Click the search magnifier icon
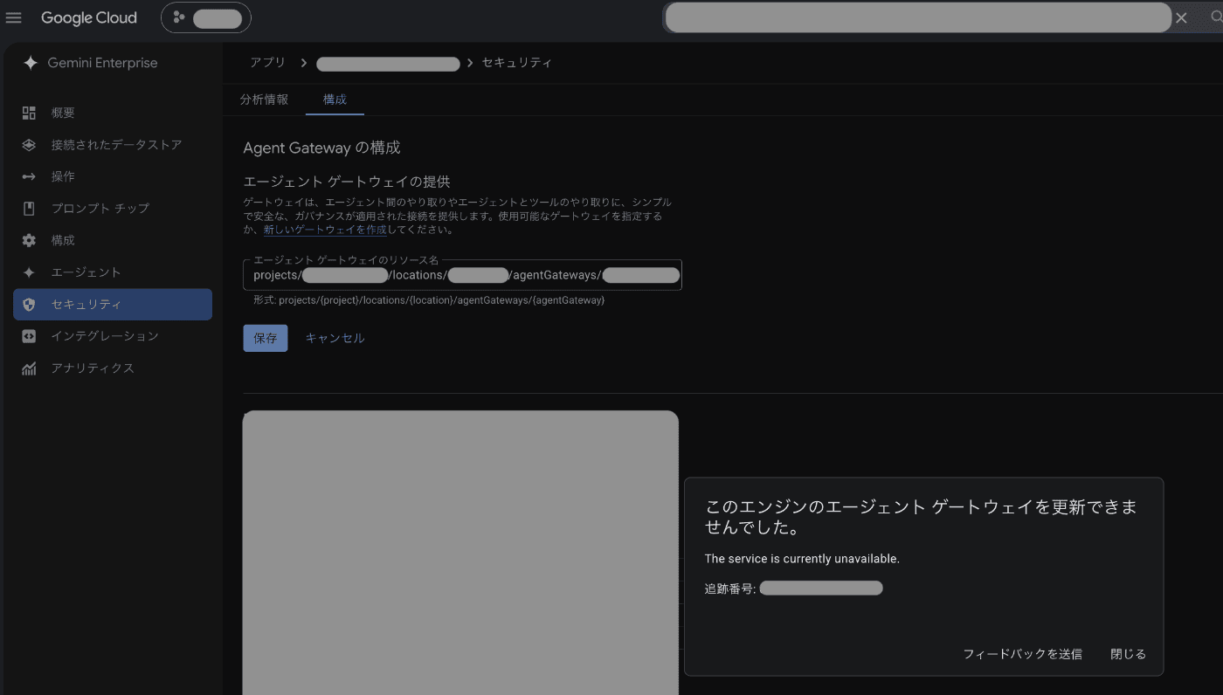This screenshot has width=1223, height=695. tap(1216, 17)
